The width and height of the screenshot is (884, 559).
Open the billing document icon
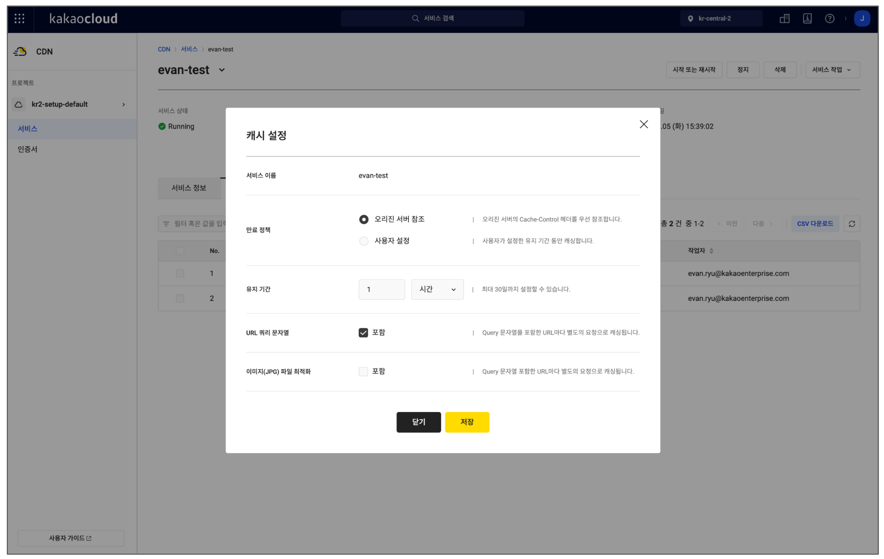click(807, 18)
